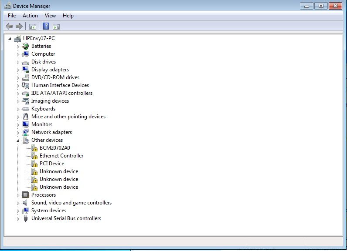
Task: Open the View menu
Action: pyautogui.click(x=50, y=16)
